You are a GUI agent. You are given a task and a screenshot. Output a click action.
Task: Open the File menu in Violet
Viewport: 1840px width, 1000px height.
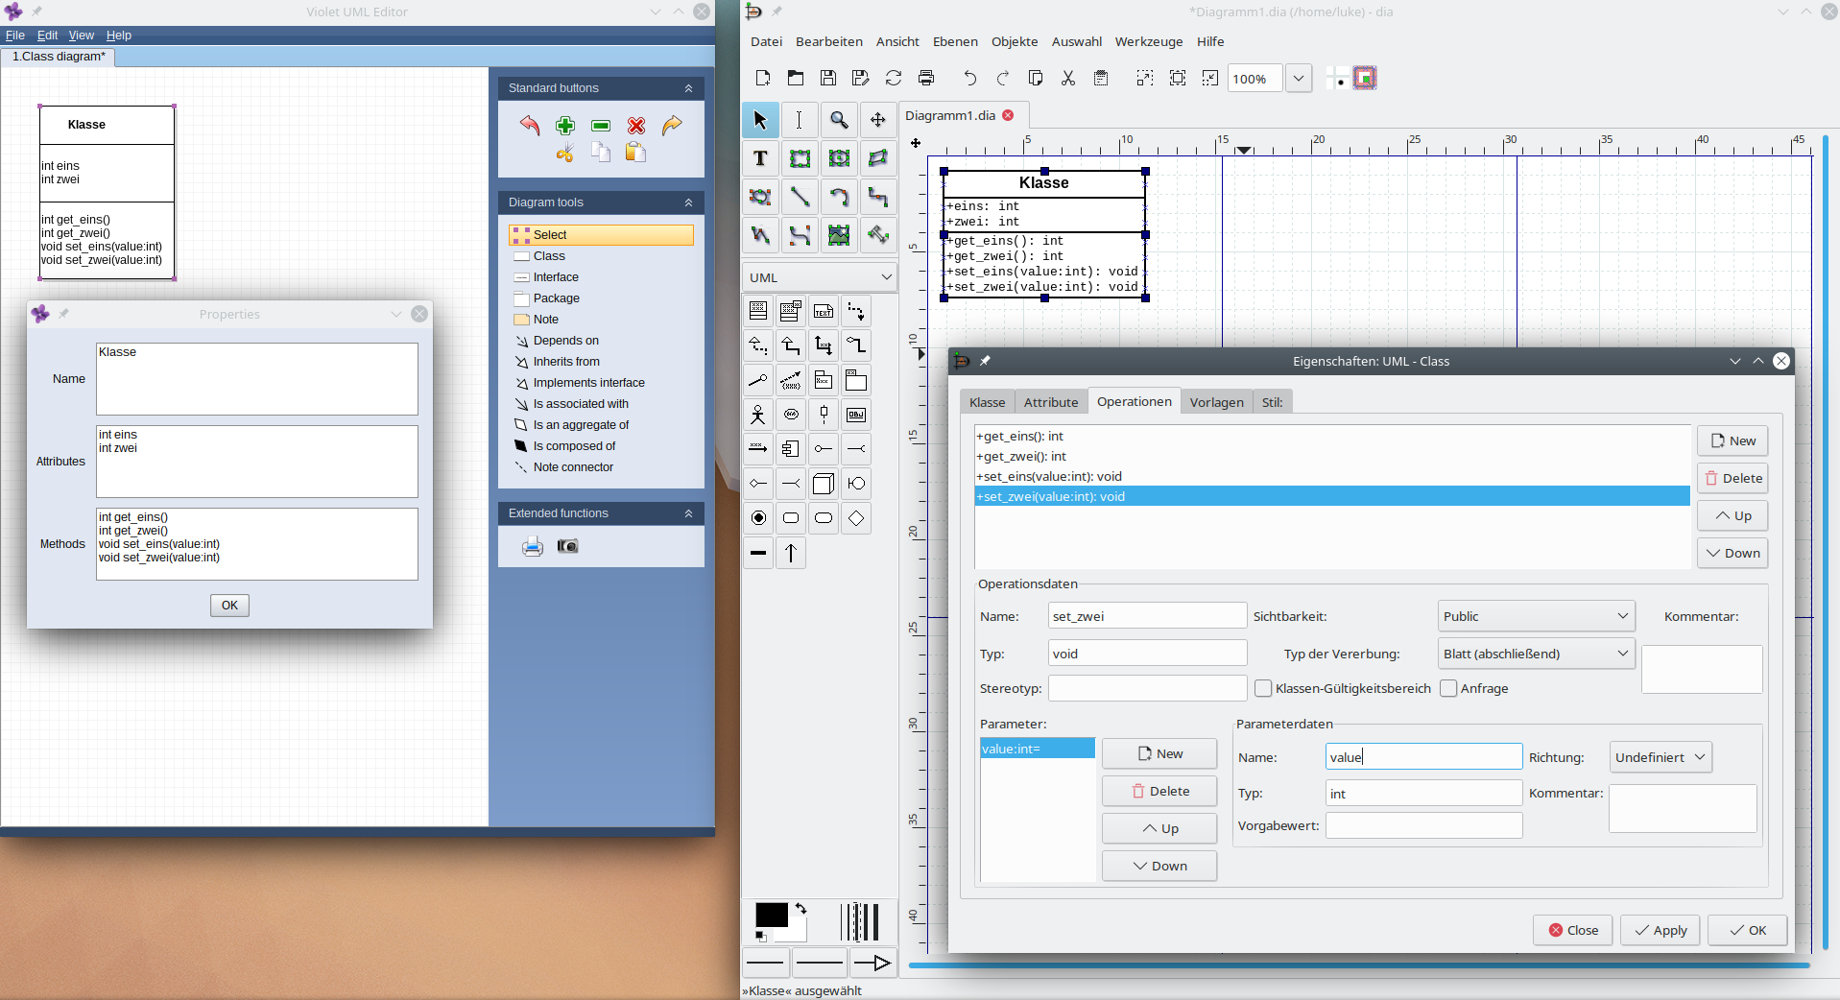coord(15,36)
